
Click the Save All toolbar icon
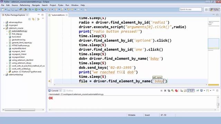(12, 9)
